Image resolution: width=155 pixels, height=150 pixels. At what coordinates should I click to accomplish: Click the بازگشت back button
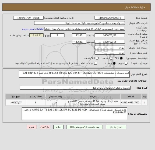pos(45,127)
